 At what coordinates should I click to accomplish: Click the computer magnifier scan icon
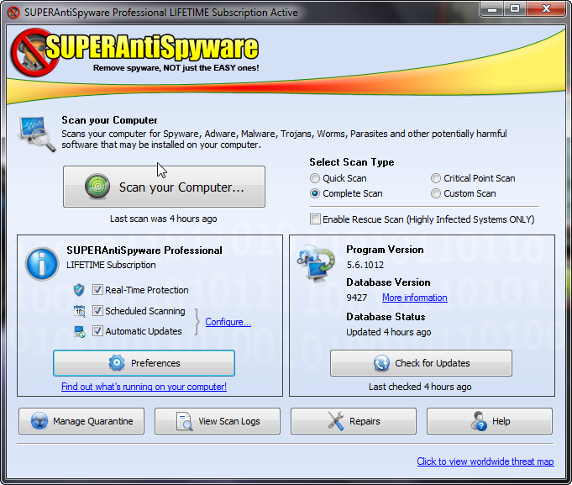pyautogui.click(x=36, y=134)
